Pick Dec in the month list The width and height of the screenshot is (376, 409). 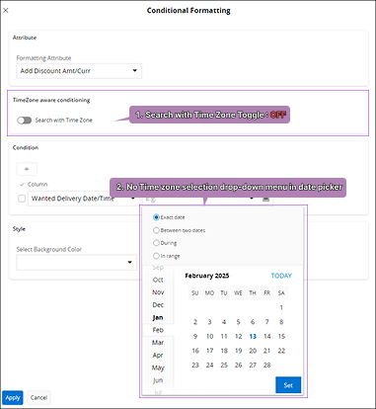(x=158, y=305)
